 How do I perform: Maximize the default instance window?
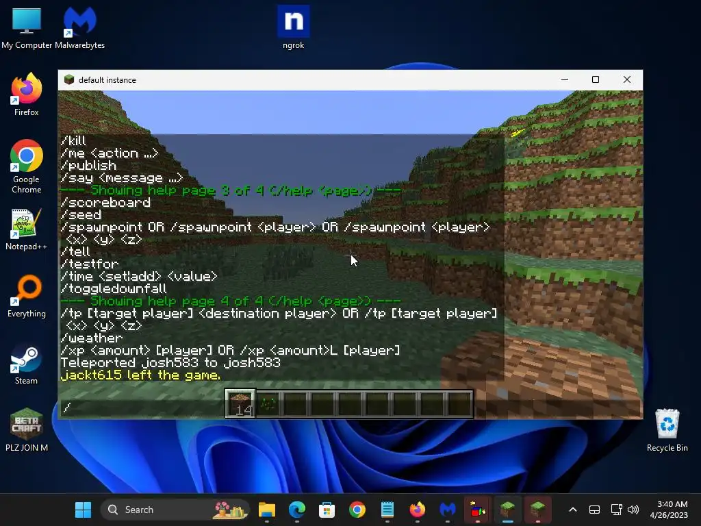point(596,79)
